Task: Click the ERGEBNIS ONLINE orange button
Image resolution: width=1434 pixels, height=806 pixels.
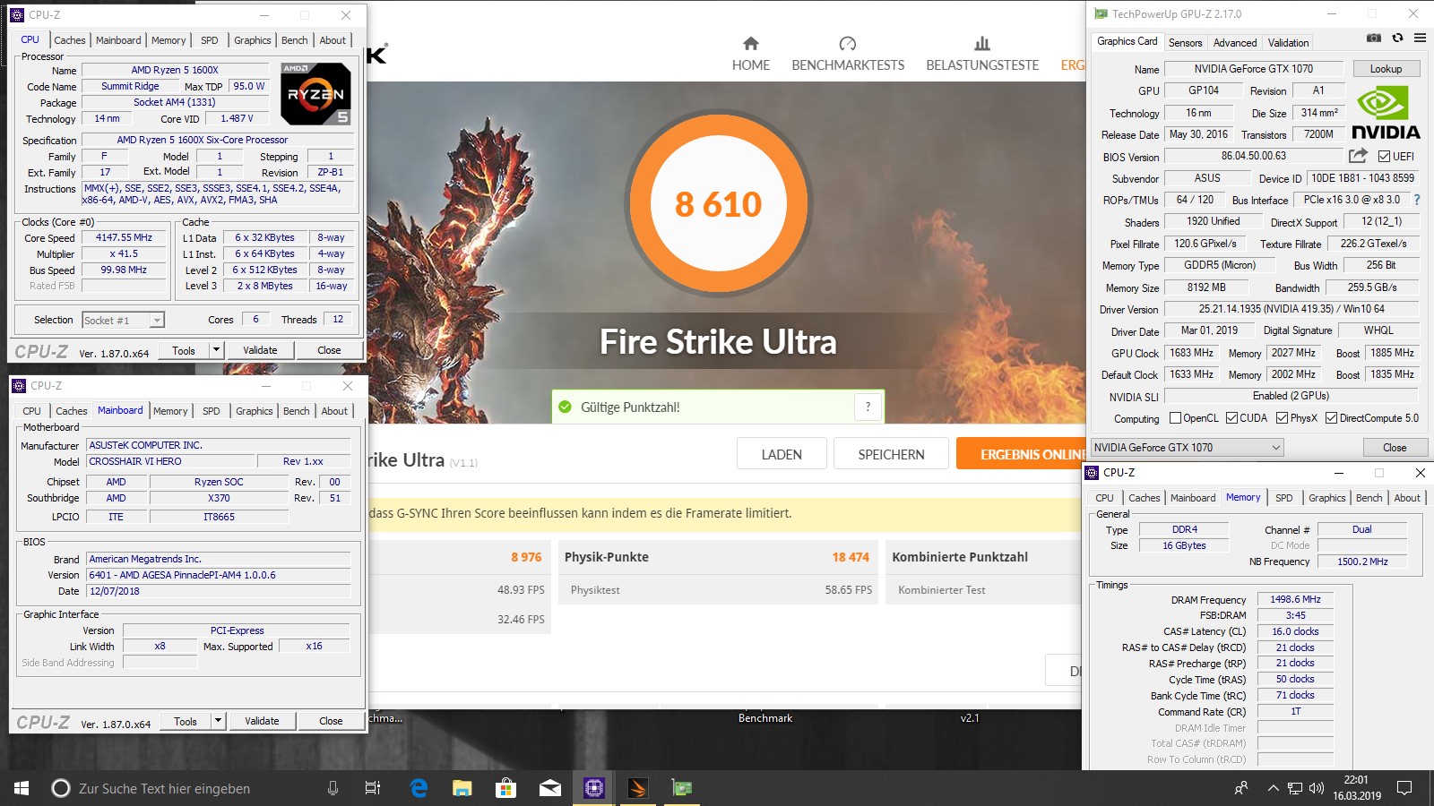Action: click(x=1021, y=454)
